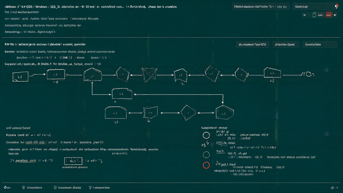Select the white circle radio option
Viewport: 343px width, 193px height.
[x=206, y=135]
